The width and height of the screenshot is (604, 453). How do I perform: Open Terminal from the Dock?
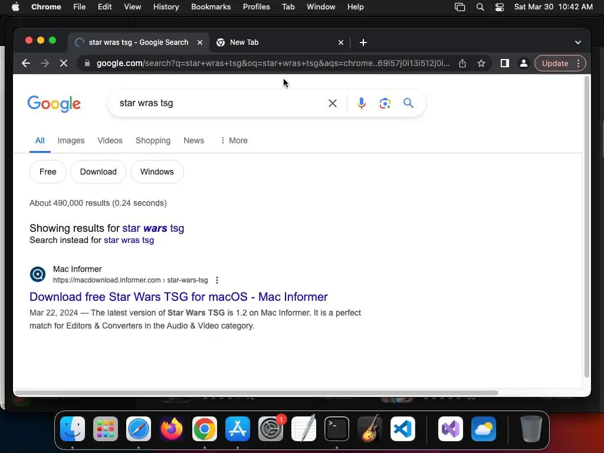point(337,429)
